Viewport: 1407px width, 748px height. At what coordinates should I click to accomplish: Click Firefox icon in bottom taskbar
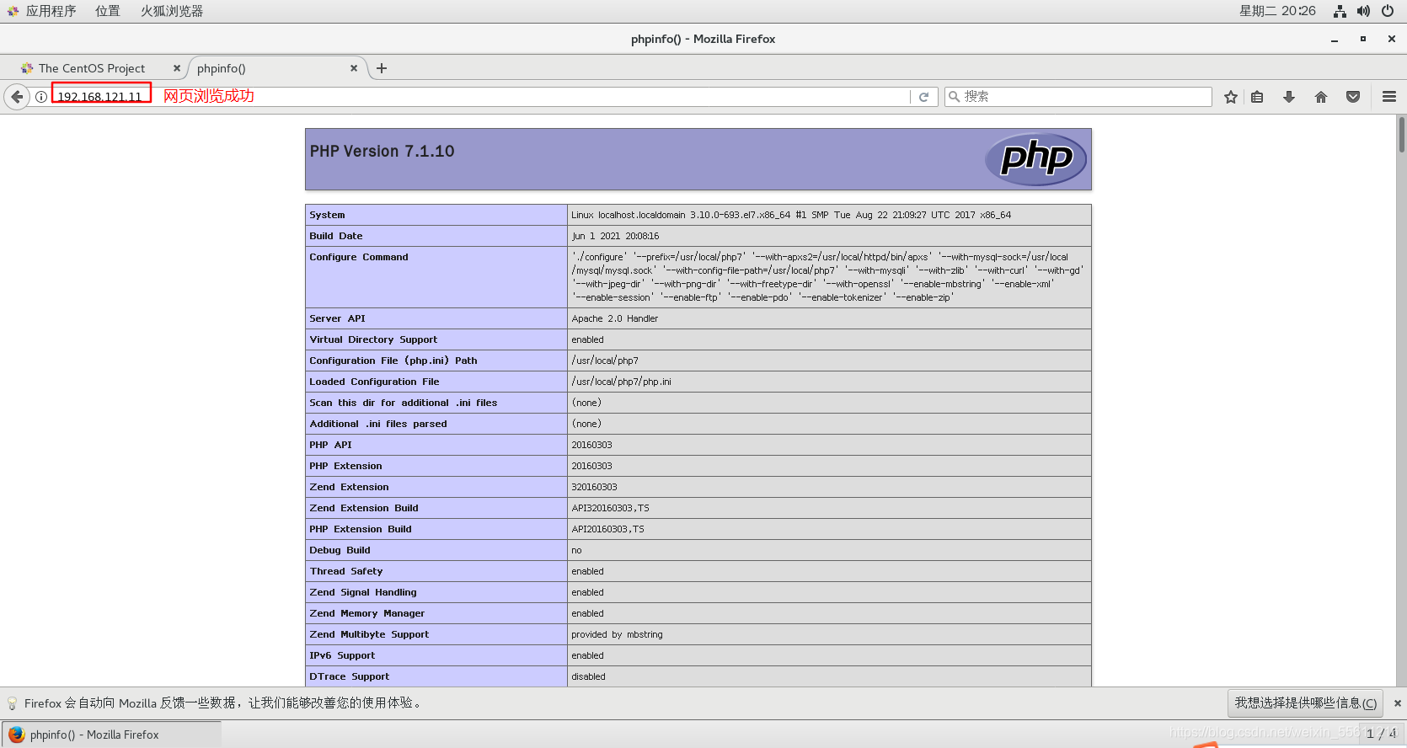(16, 735)
